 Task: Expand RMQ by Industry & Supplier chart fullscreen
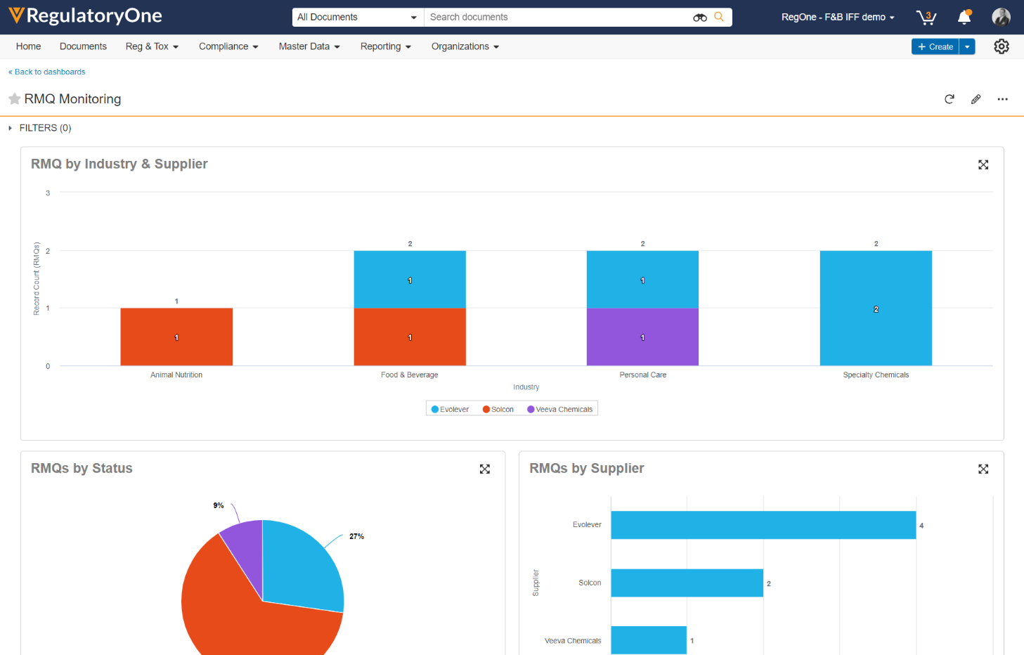pyautogui.click(x=983, y=164)
